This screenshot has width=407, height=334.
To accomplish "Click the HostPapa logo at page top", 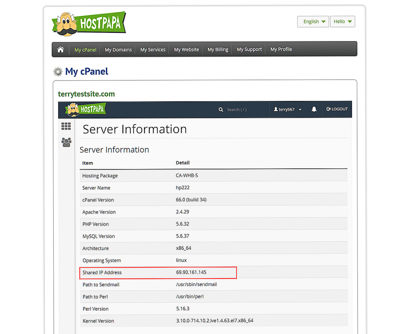I will [89, 23].
